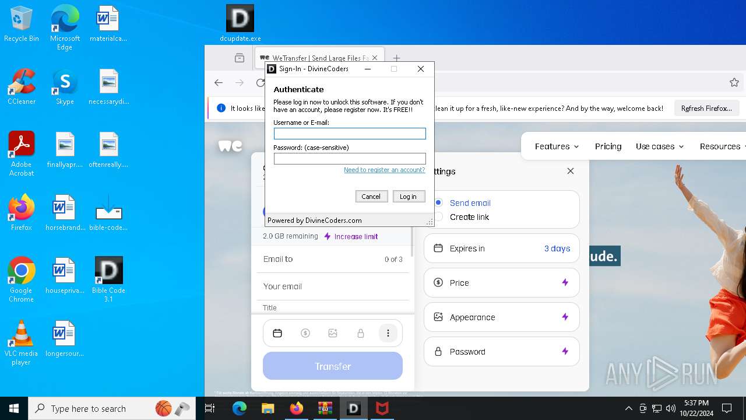The width and height of the screenshot is (746, 420).
Task: Open Task View on the taskbar
Action: coord(210,408)
